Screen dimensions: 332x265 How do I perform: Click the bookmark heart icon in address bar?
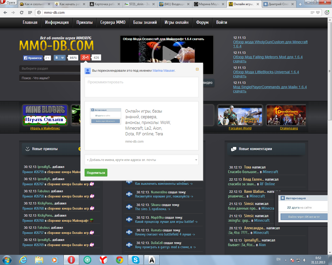click(318, 12)
